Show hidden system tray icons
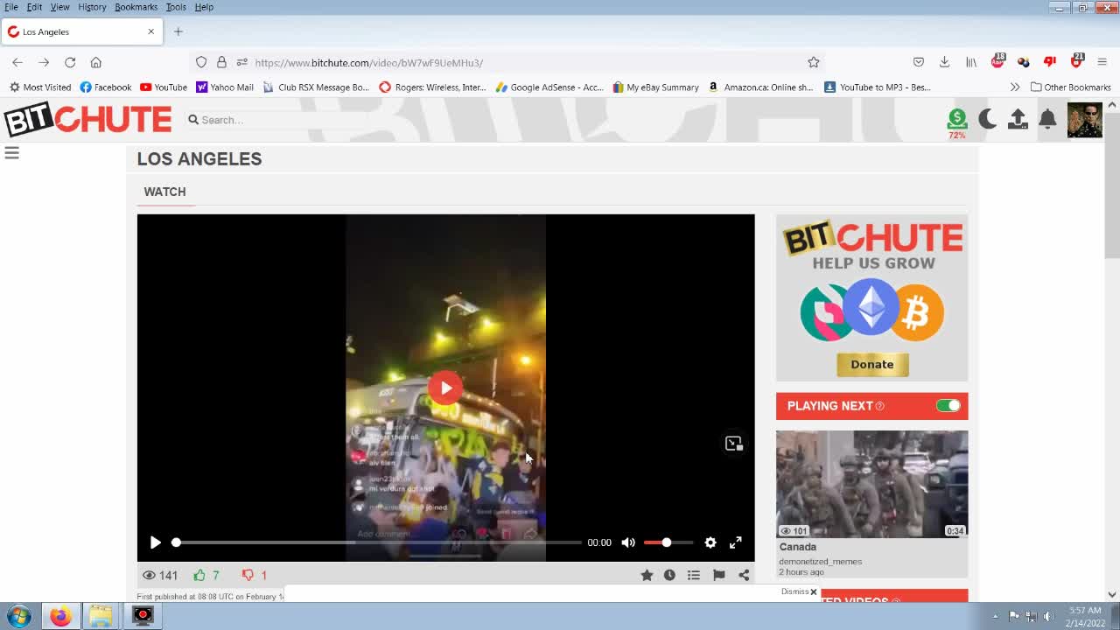Screen dimensions: 1120x630 tap(995, 616)
